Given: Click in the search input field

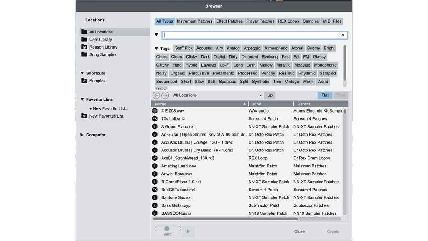Looking at the screenshot, I should pyautogui.click(x=251, y=36).
